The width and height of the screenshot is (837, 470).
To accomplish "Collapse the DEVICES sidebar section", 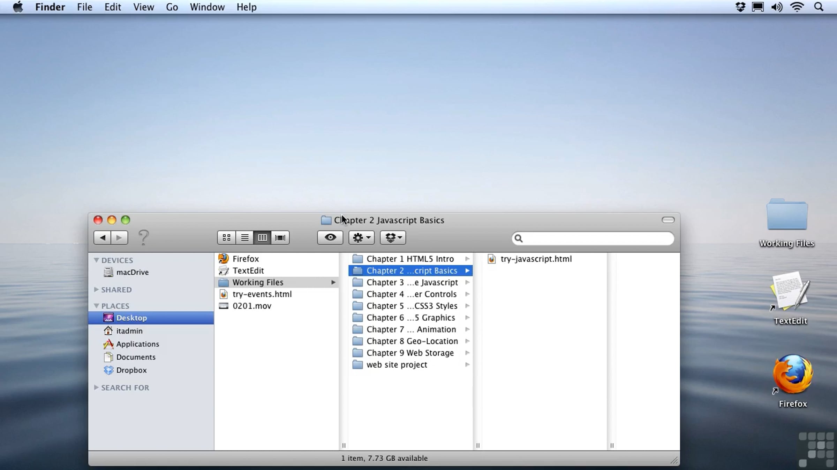I will click(x=97, y=260).
